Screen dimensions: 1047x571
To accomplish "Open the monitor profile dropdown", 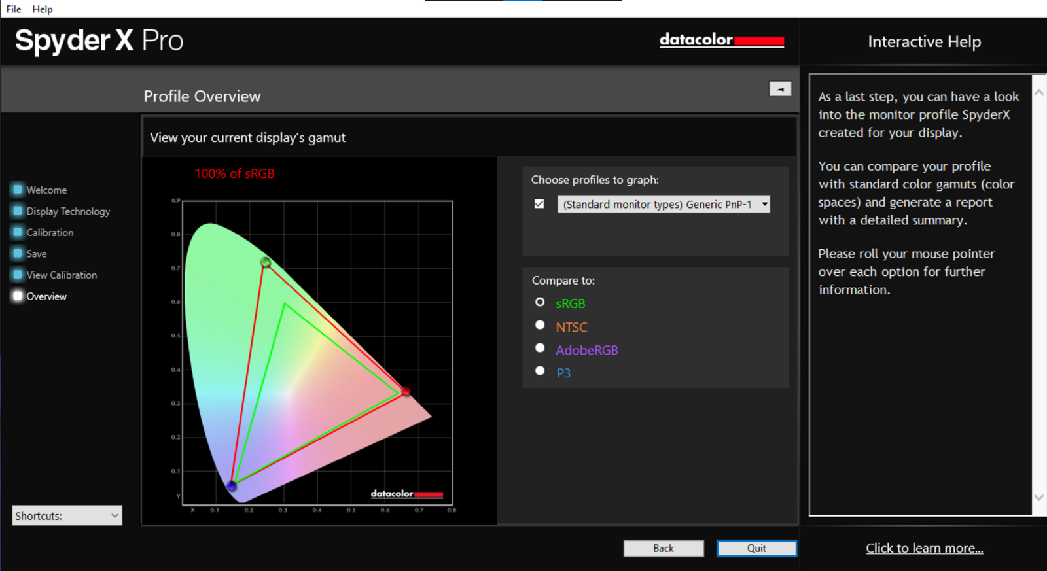I will pyautogui.click(x=664, y=204).
